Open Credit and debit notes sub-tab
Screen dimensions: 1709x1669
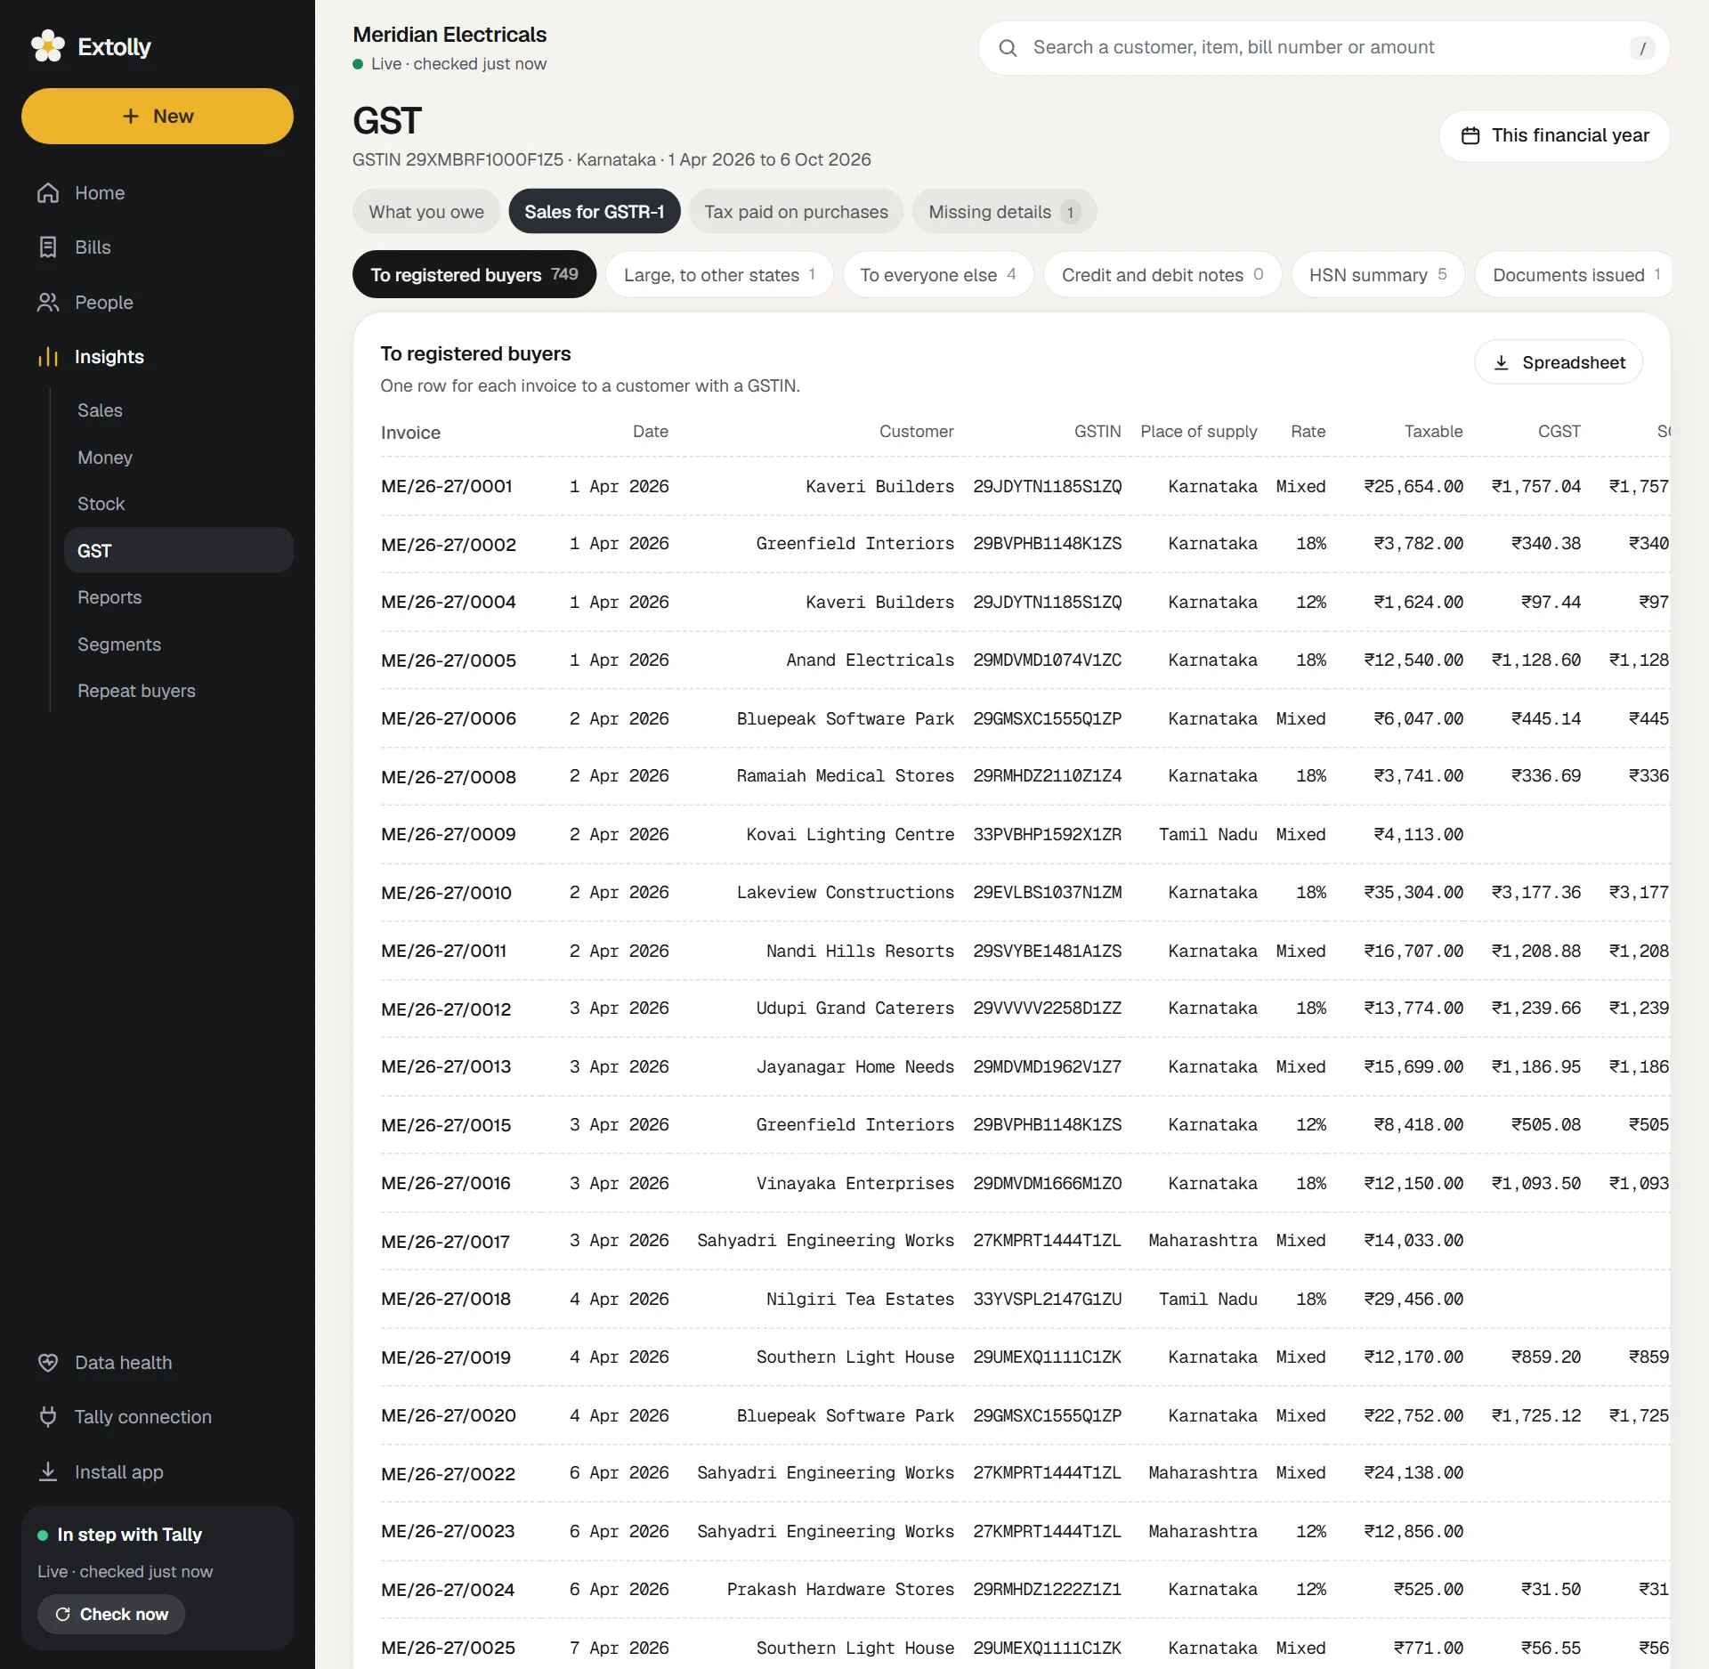(x=1162, y=274)
